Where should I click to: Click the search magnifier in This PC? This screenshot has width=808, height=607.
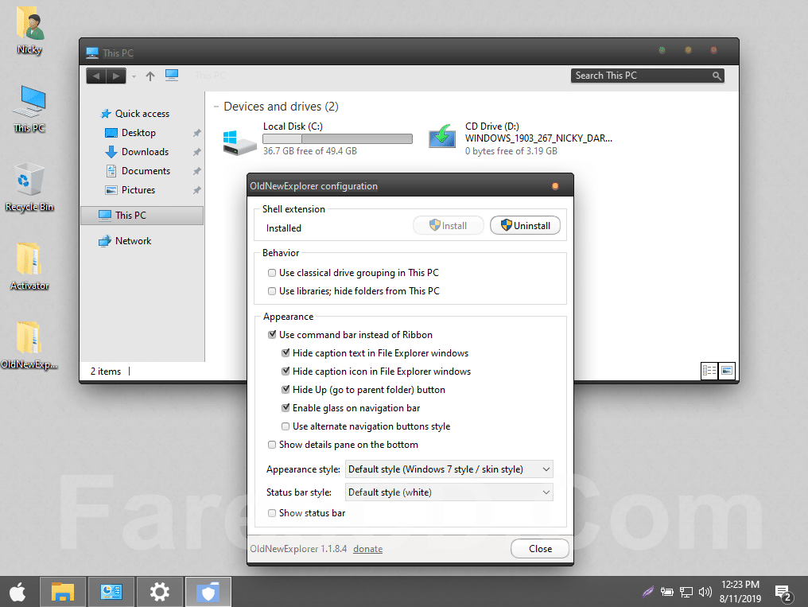717,76
